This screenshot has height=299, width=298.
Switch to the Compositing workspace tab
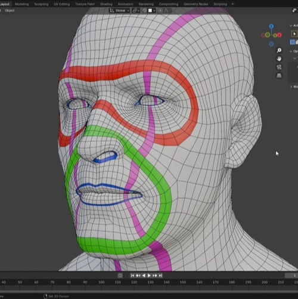click(169, 4)
